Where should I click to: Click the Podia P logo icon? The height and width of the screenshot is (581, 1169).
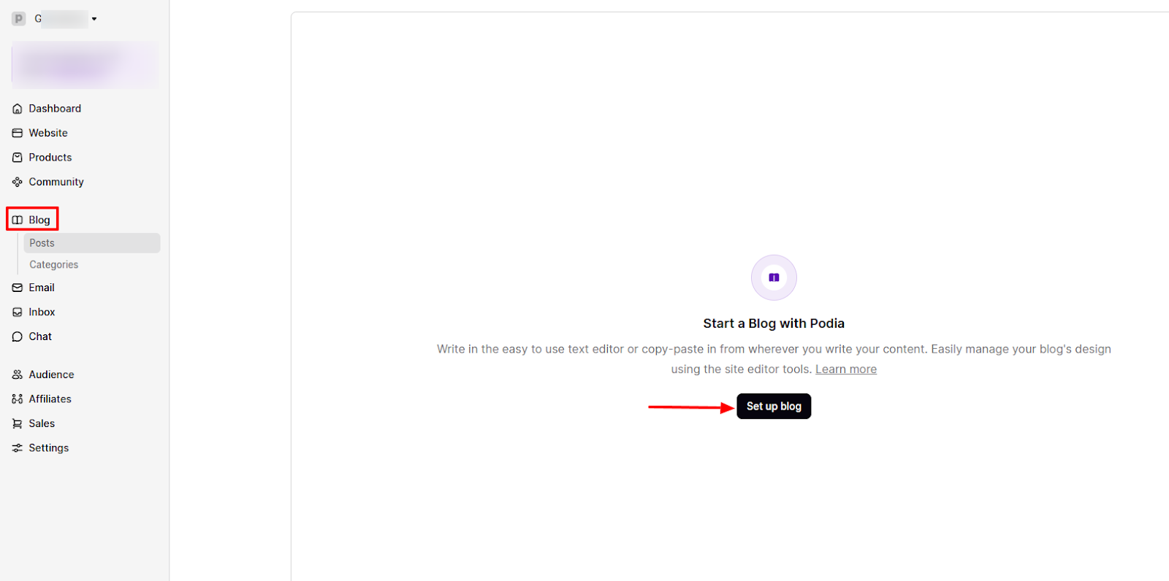[x=19, y=19]
